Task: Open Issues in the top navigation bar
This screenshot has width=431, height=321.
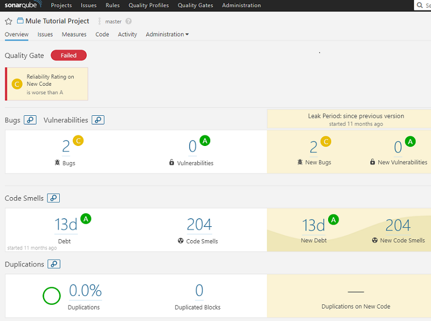Action: pos(88,5)
